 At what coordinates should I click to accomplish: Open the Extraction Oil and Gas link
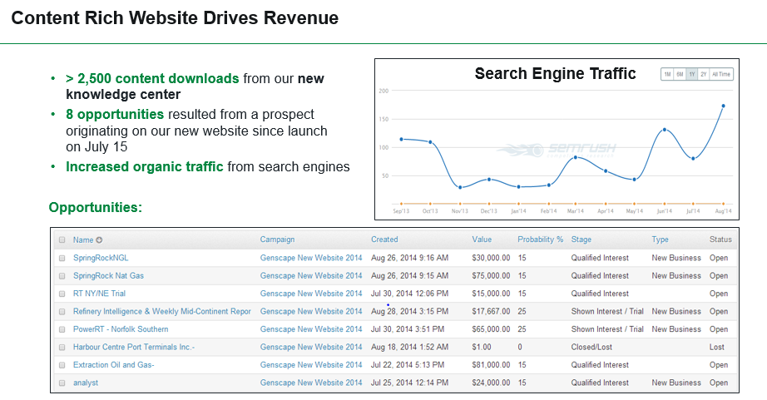(113, 365)
